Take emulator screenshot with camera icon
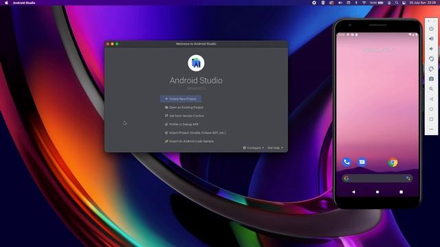 [431, 79]
